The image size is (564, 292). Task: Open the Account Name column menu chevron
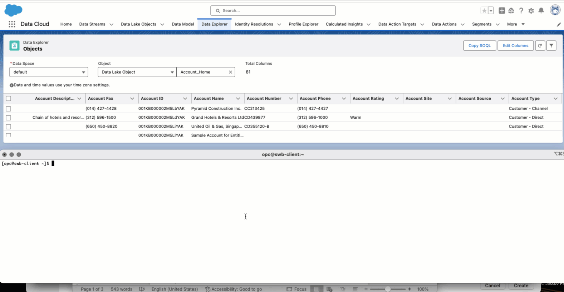tap(238, 99)
